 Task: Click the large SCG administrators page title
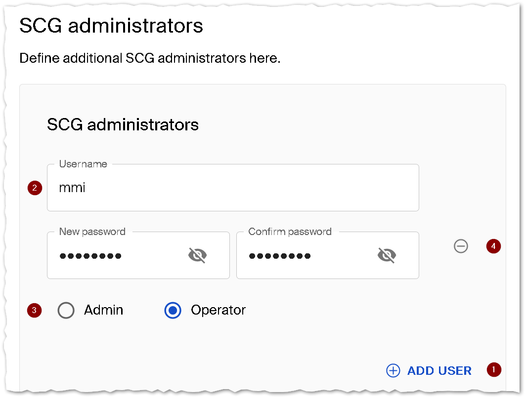pyautogui.click(x=111, y=26)
